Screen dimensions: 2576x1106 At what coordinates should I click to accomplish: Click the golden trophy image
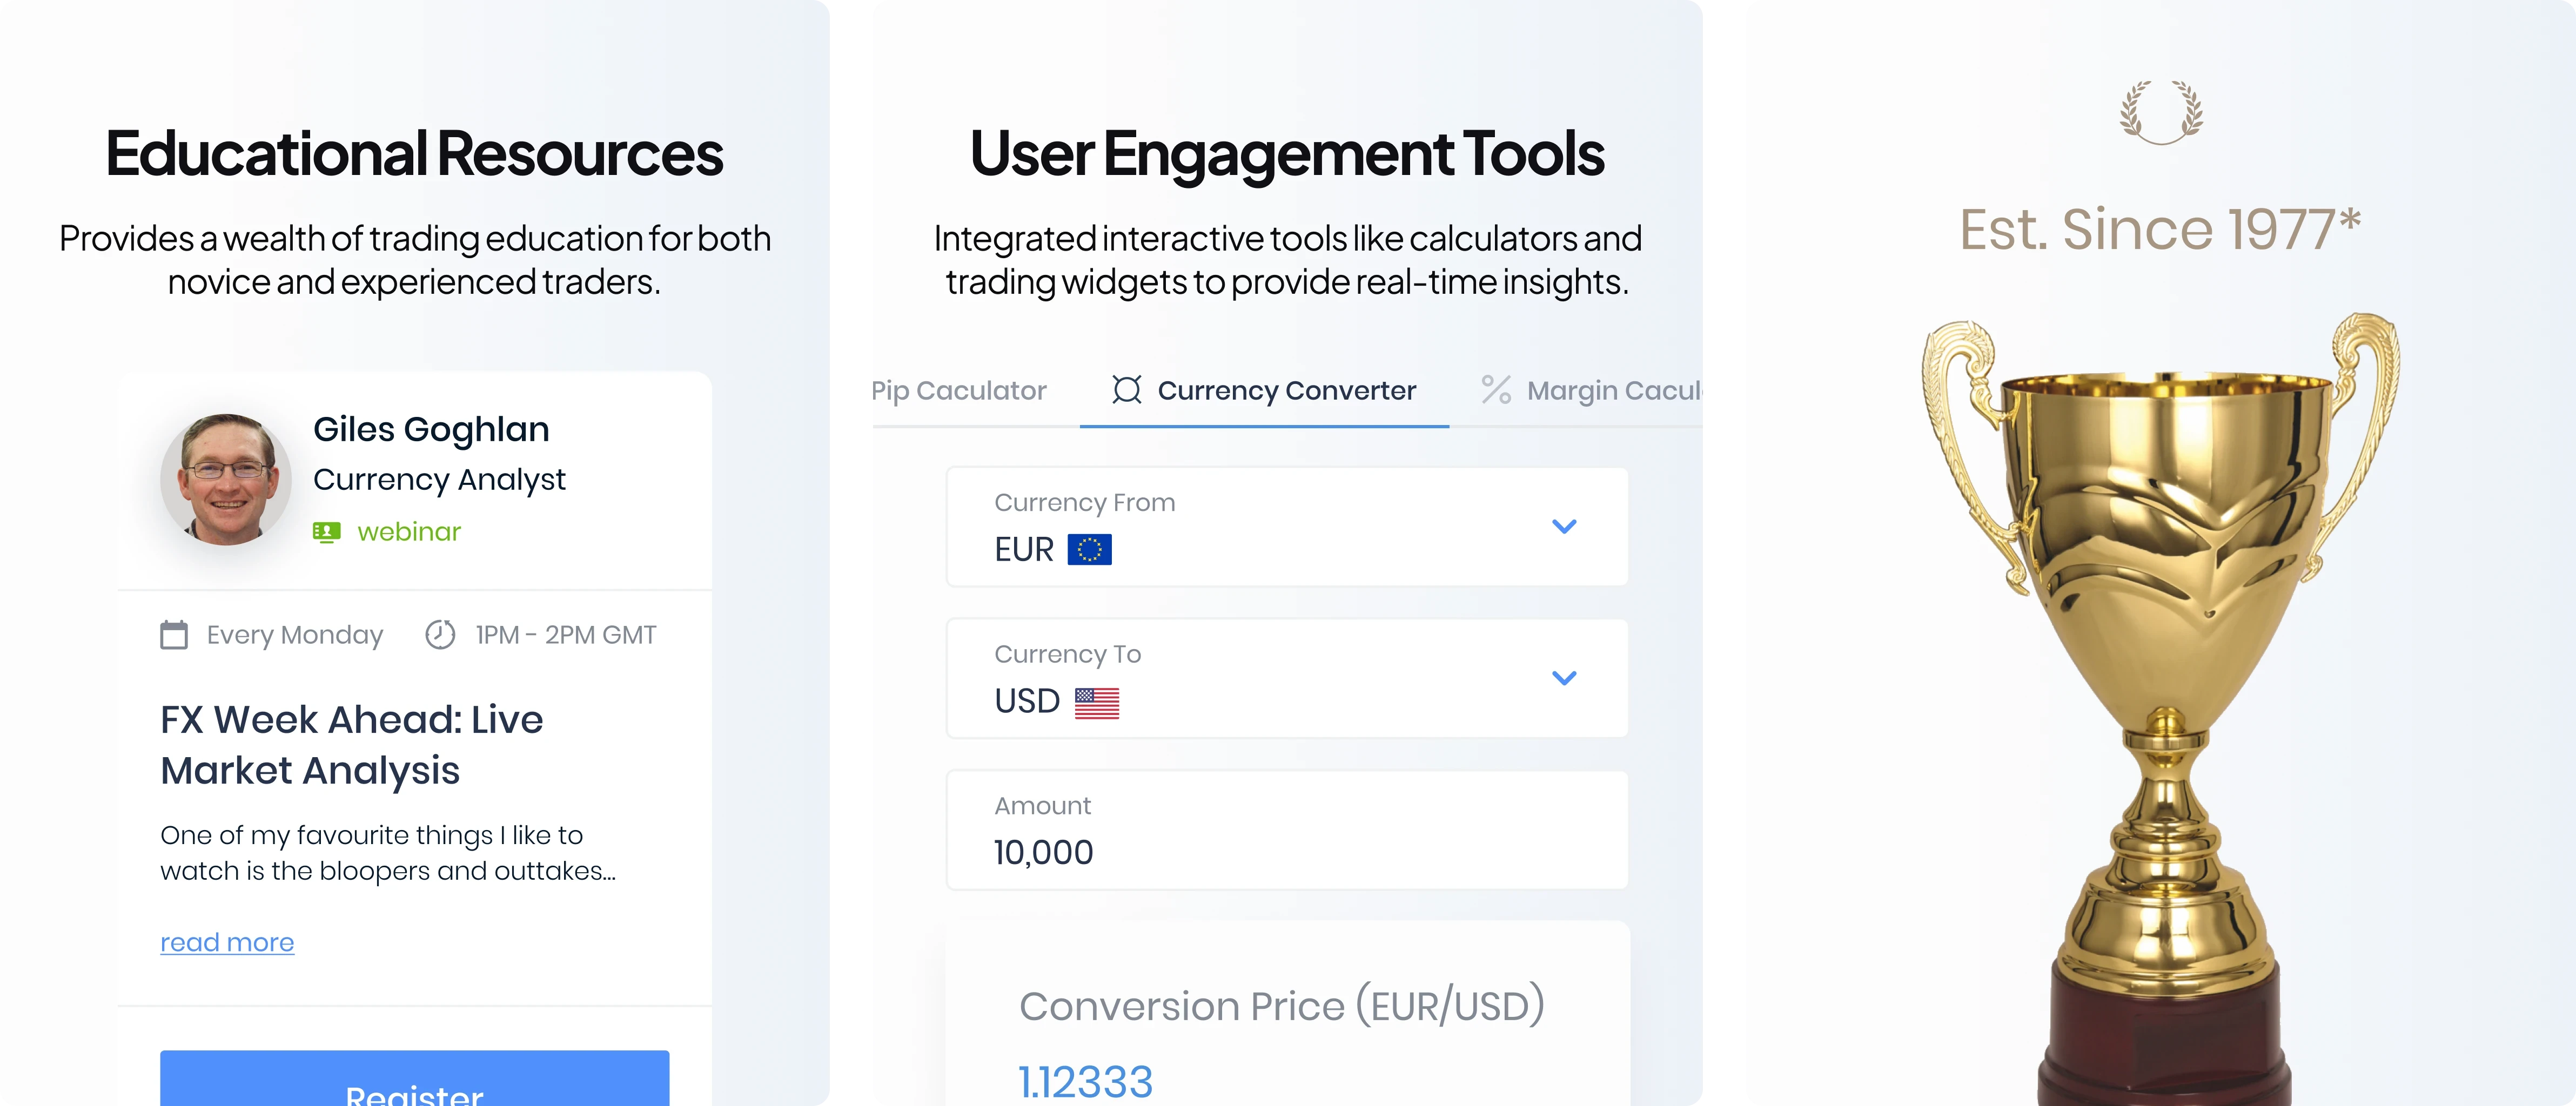point(2161,709)
